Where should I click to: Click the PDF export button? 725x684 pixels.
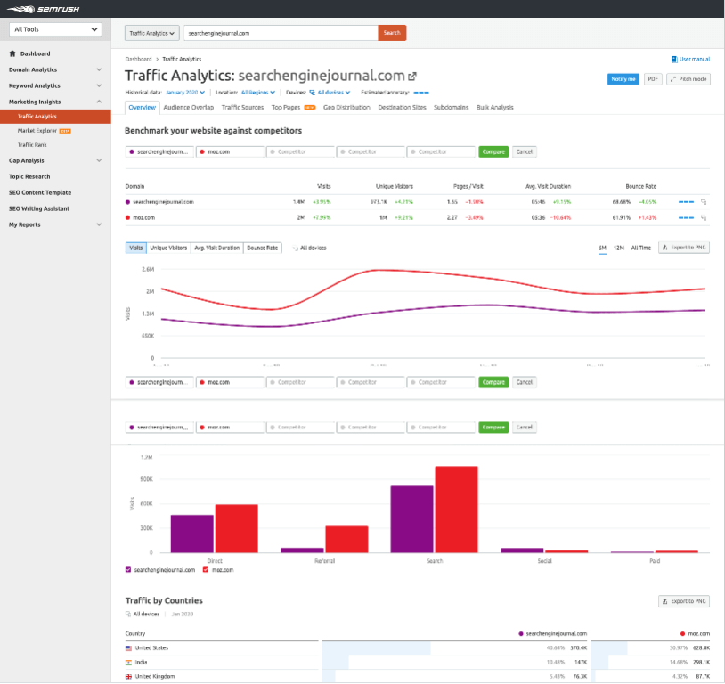pyautogui.click(x=653, y=79)
